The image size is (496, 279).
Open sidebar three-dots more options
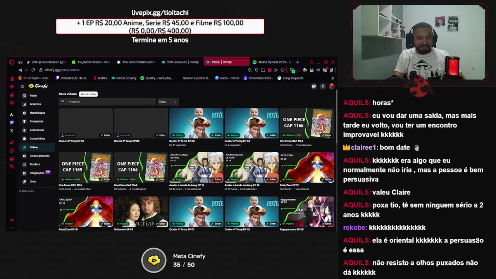point(12,227)
